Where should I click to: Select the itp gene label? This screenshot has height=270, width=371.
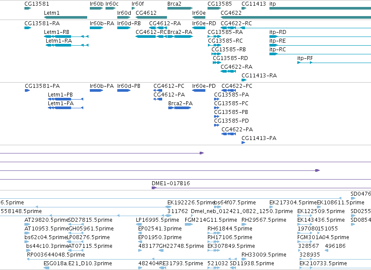[x=272, y=4]
